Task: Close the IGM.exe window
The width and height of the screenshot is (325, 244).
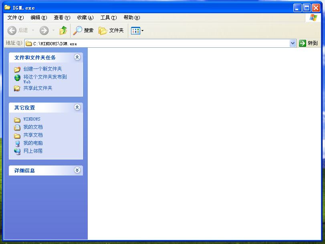Action: 316,8
